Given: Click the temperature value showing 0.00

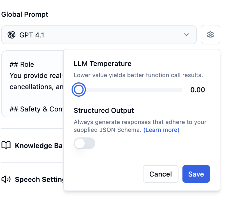Looking at the screenshot, I should click(198, 90).
